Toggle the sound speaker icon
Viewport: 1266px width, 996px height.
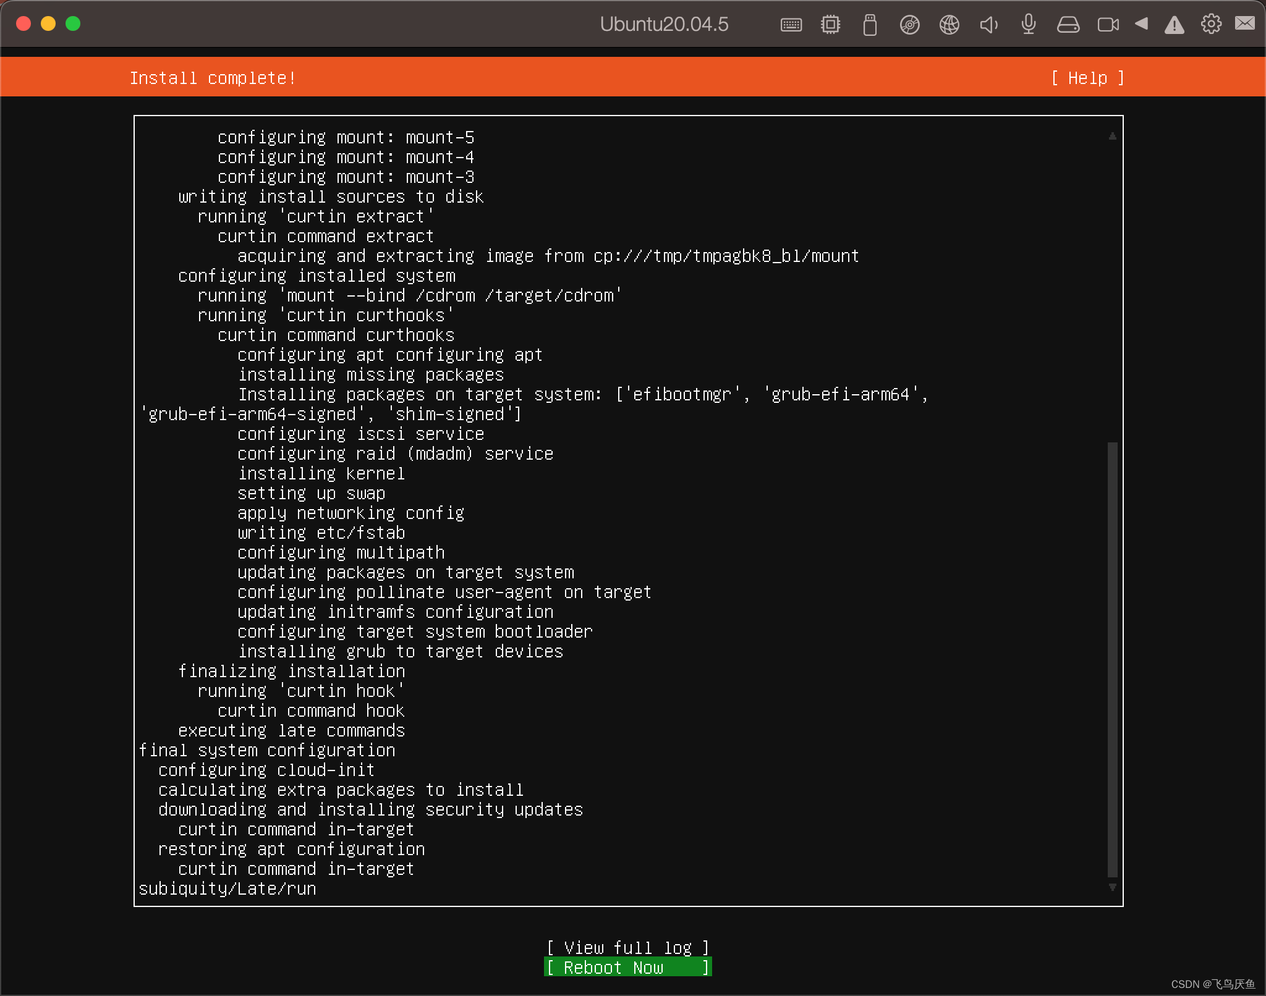tap(988, 25)
